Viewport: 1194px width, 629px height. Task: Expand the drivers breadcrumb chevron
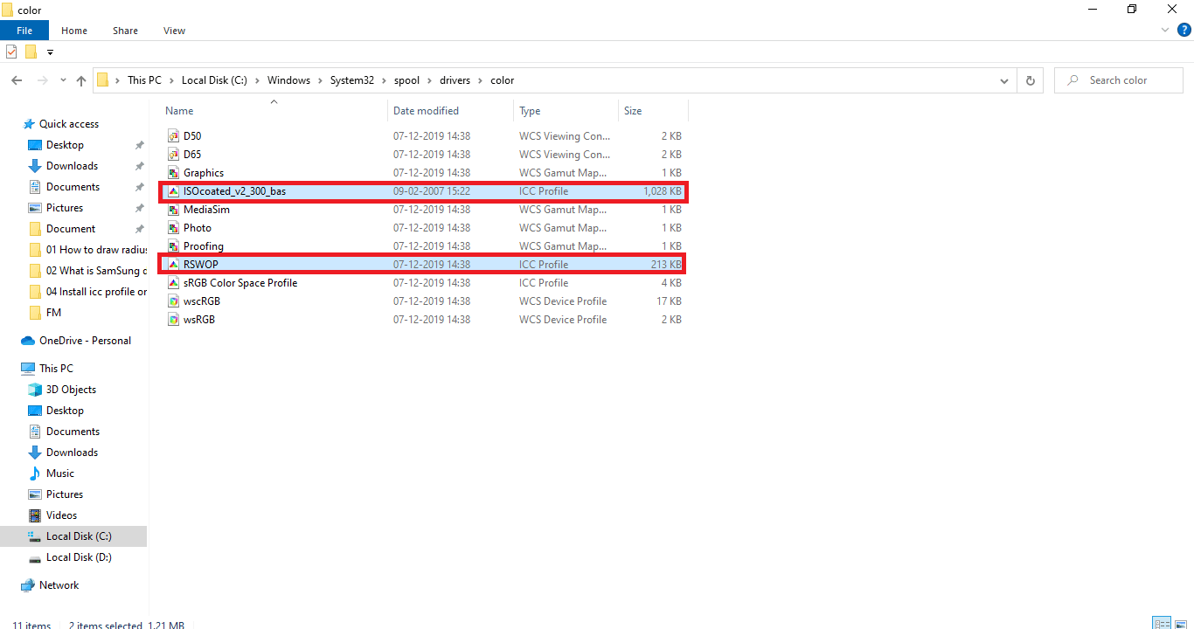coord(480,80)
